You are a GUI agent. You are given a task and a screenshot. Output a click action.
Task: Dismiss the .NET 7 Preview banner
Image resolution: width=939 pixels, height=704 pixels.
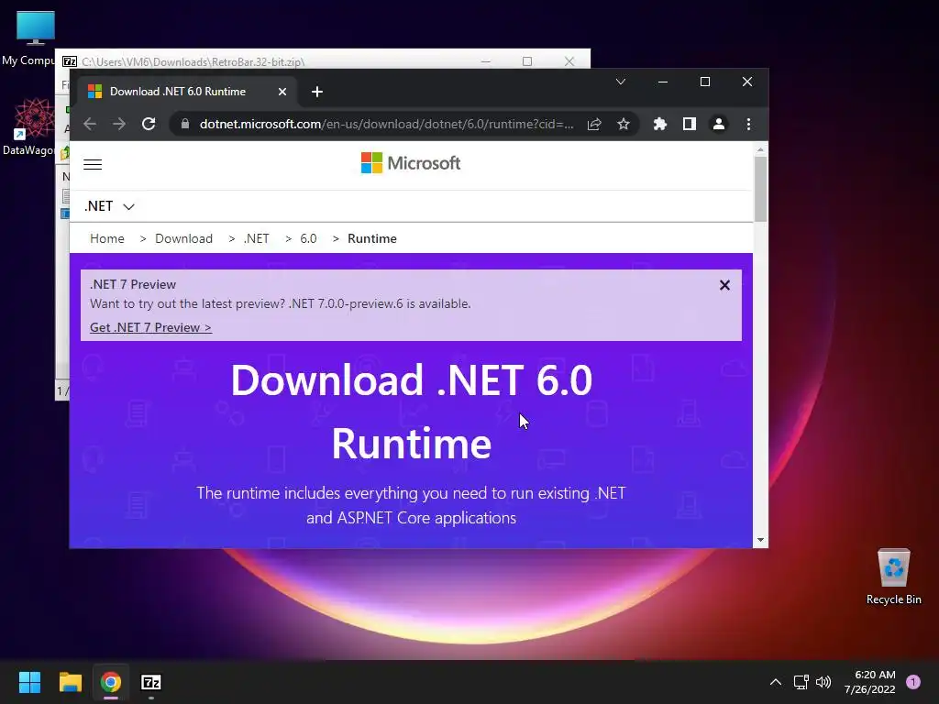point(724,285)
